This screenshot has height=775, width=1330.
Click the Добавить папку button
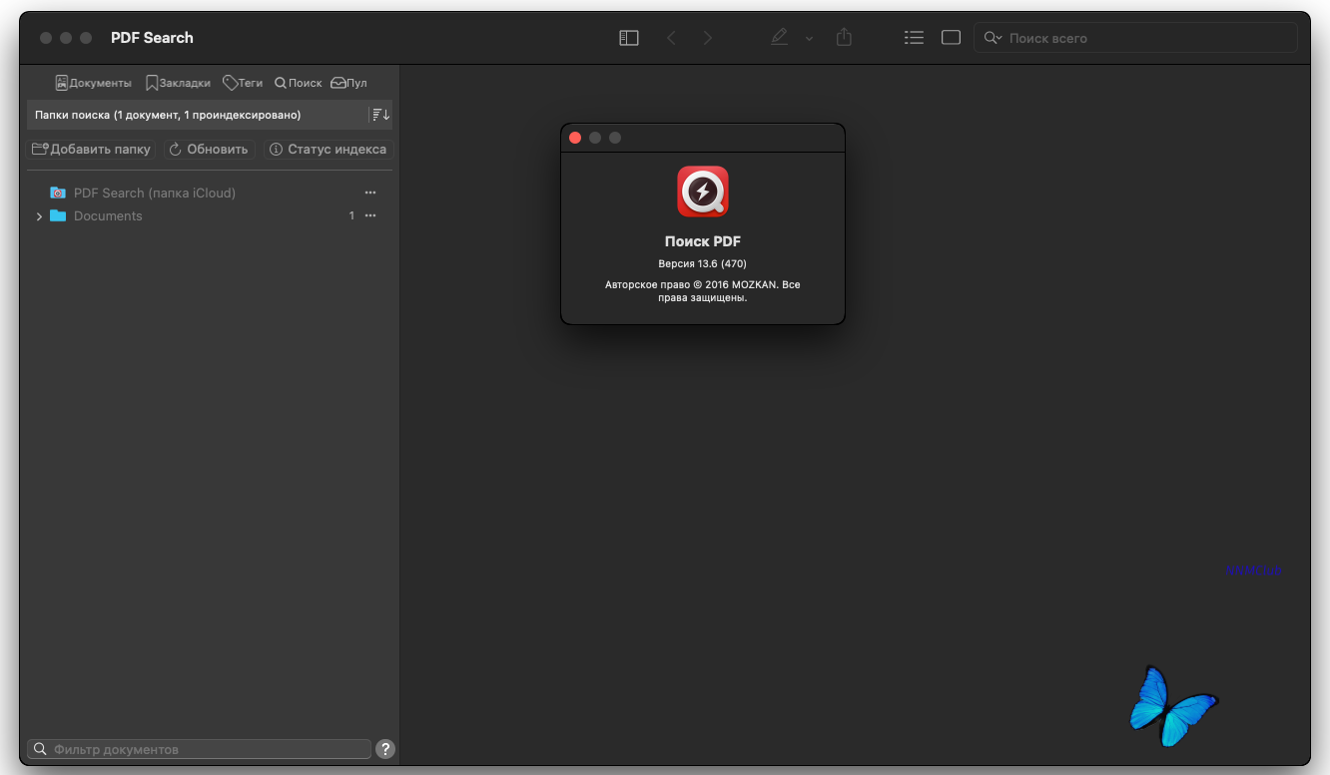(91, 150)
